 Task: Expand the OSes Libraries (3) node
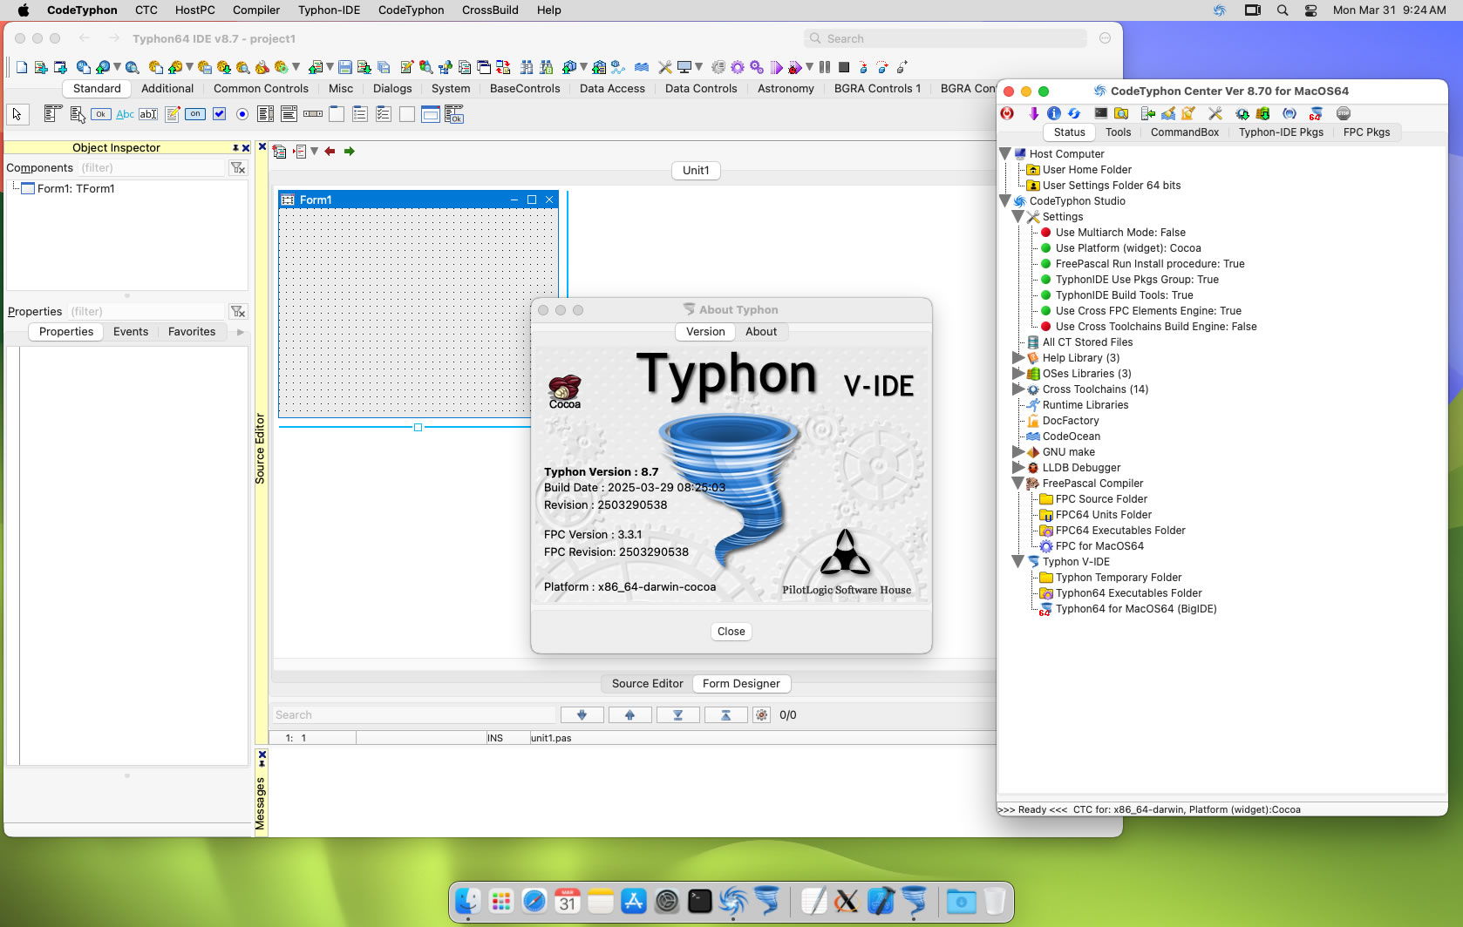(1018, 374)
